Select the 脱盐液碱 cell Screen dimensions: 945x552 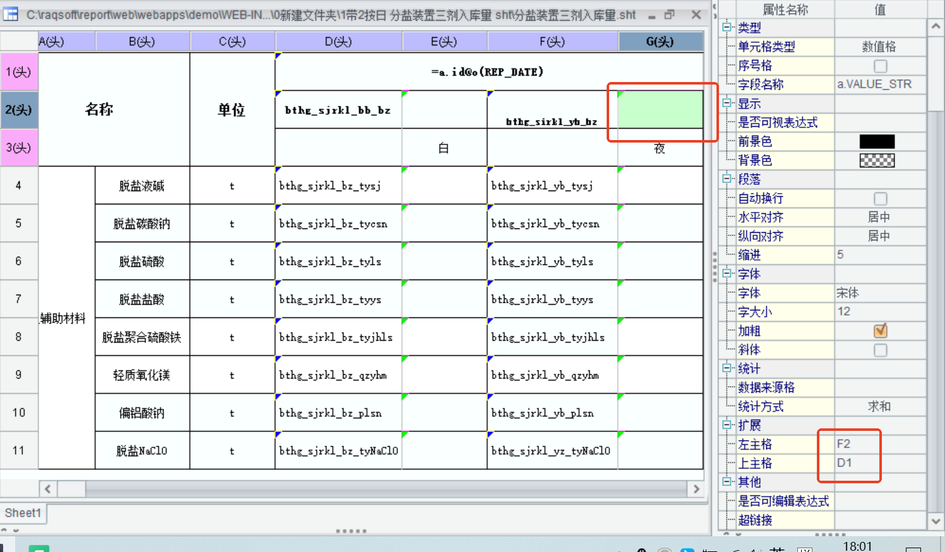click(x=143, y=185)
